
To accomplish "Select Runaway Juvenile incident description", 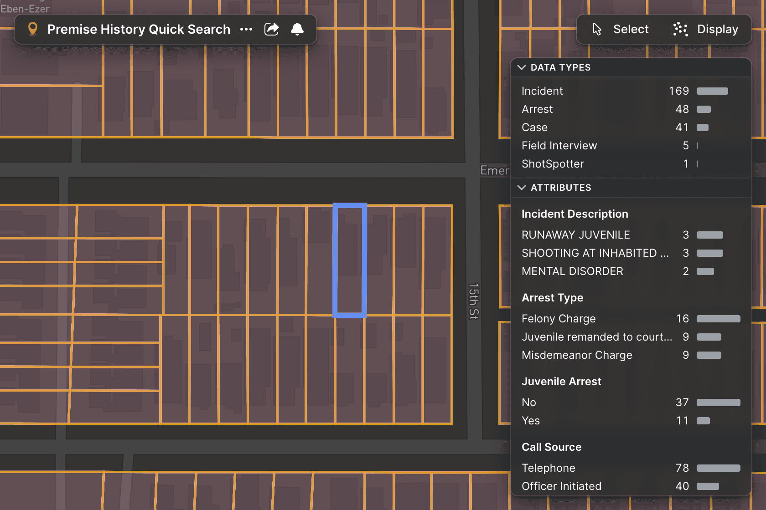I will click(575, 235).
